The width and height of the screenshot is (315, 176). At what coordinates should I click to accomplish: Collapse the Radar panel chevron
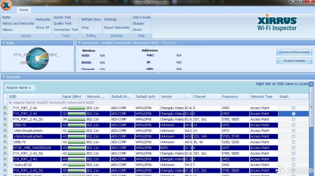tap(3, 43)
